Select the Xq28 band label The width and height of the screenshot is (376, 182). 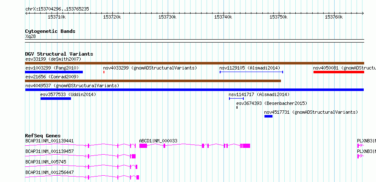(30, 37)
